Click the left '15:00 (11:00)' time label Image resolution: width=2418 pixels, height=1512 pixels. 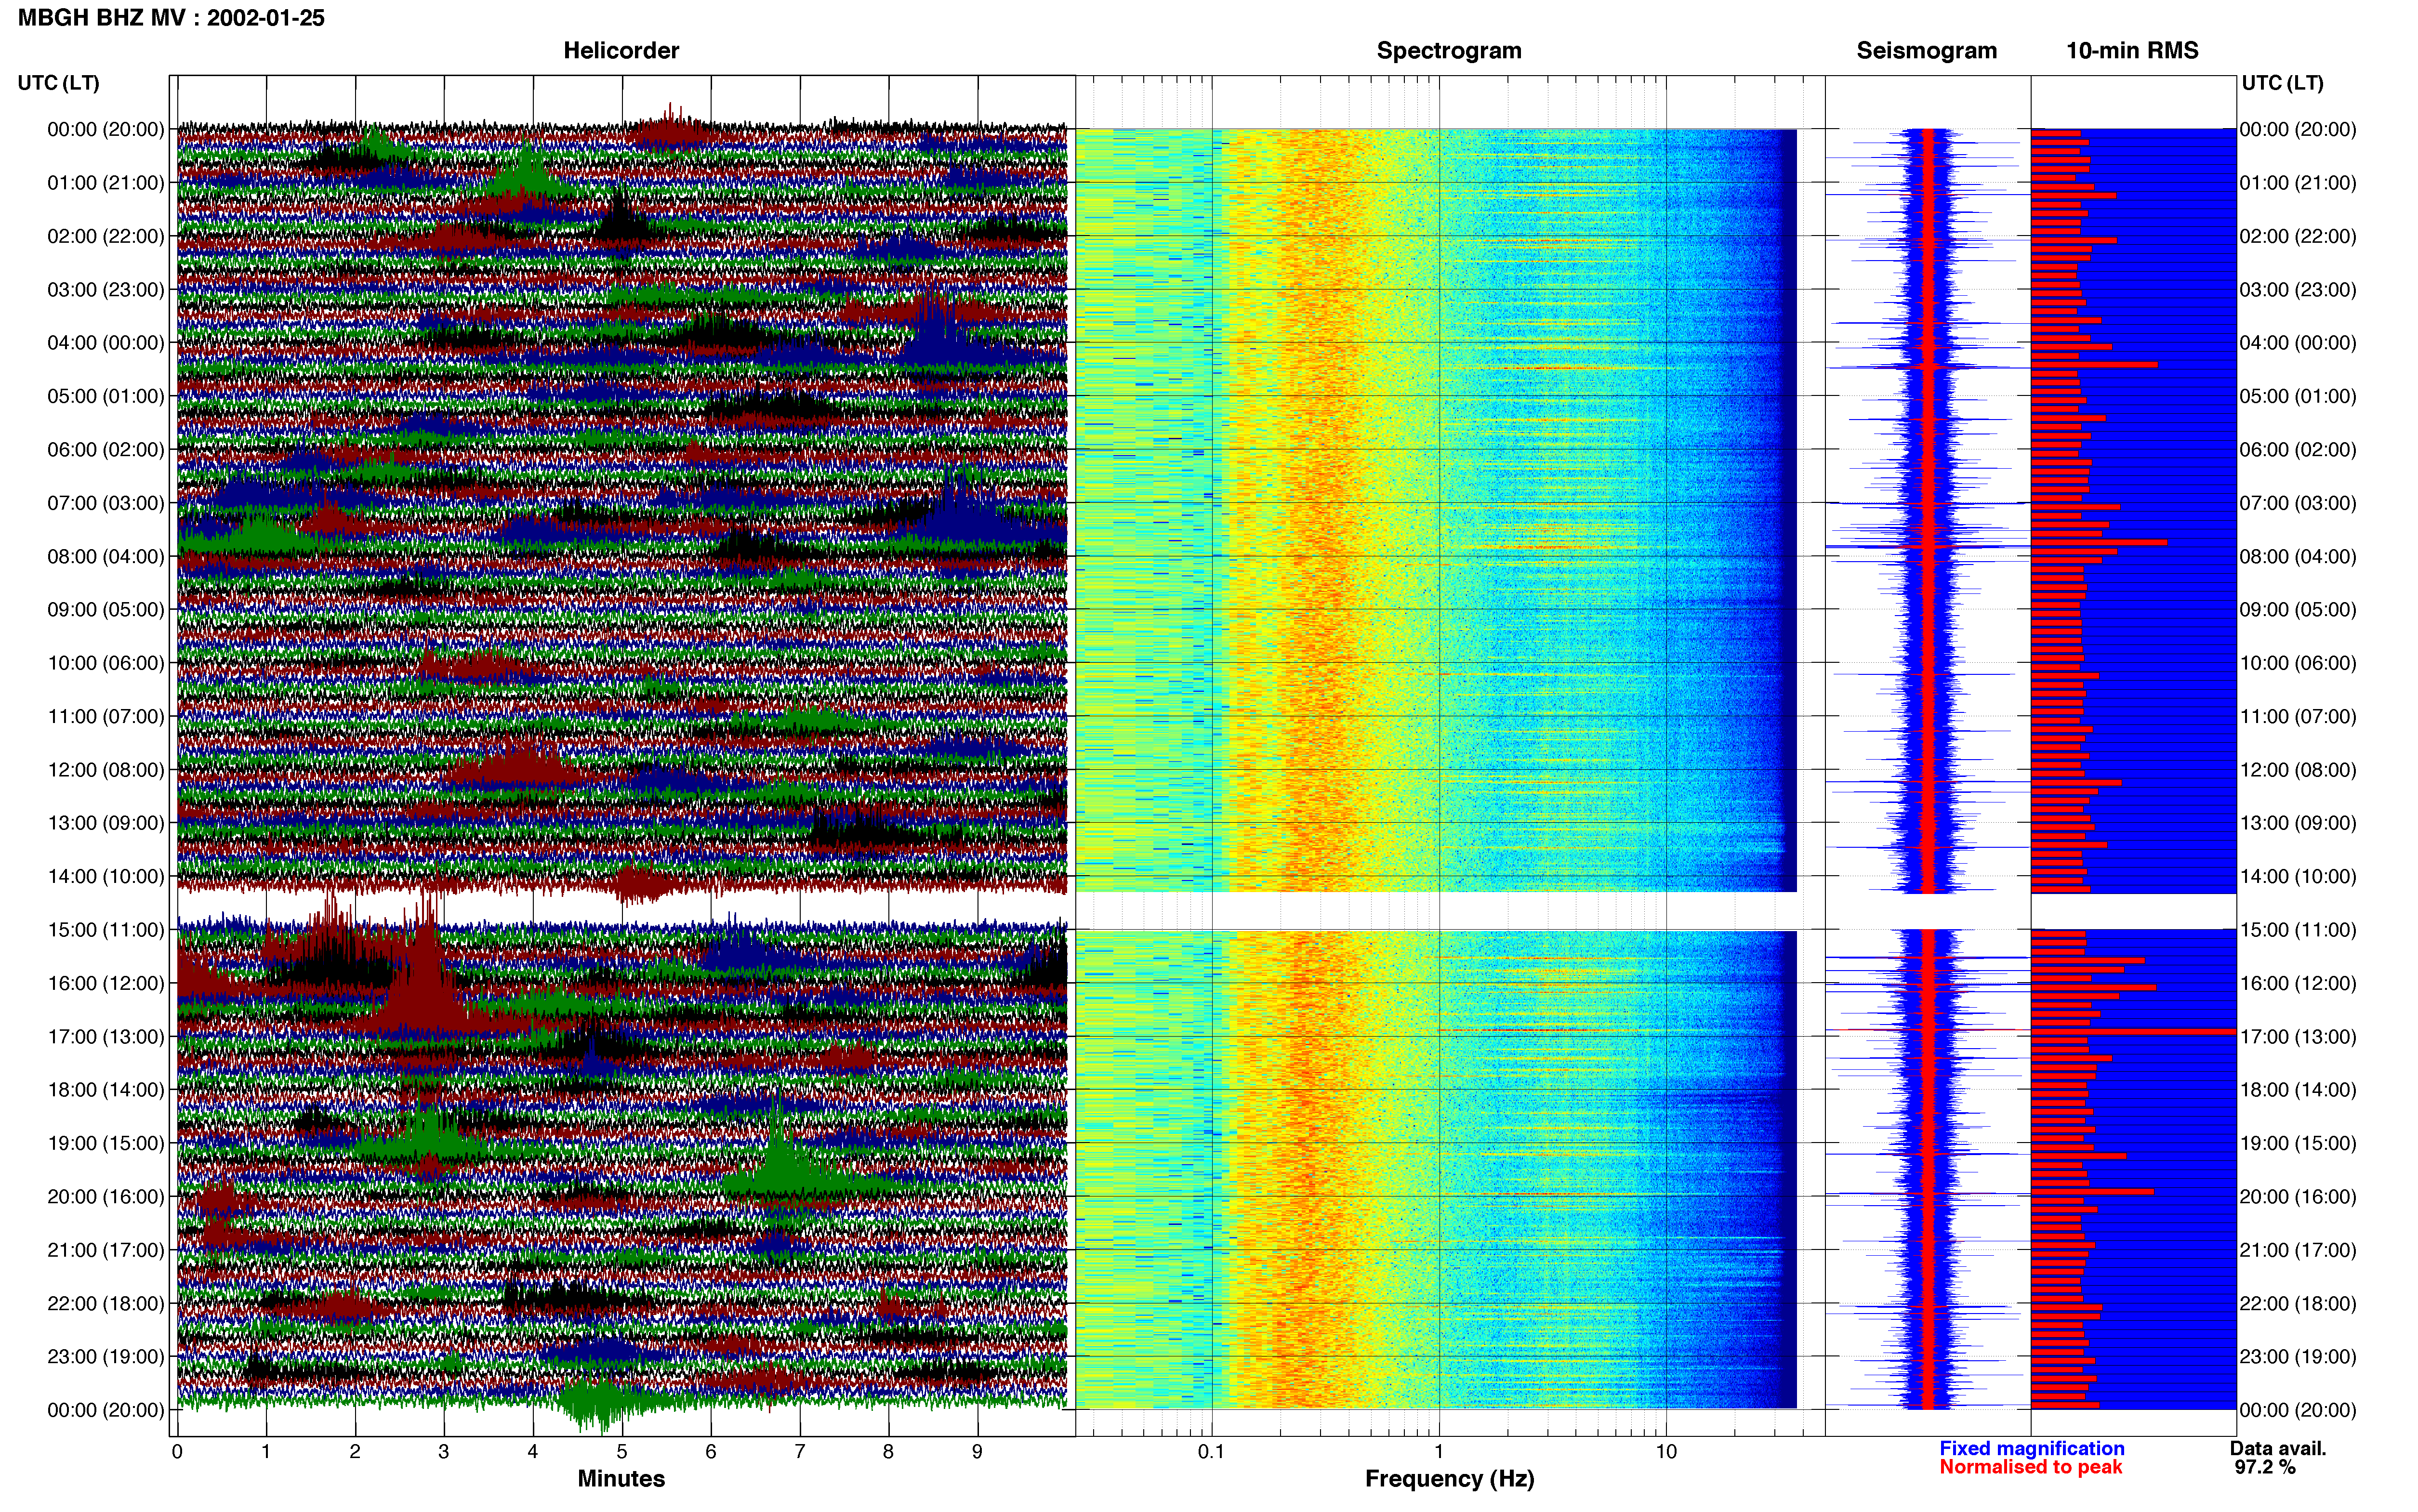[106, 930]
